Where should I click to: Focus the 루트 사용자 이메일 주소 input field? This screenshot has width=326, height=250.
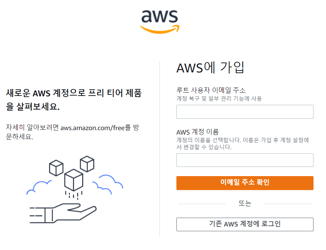(x=245, y=112)
